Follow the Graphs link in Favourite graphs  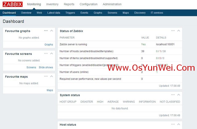[x=49, y=45]
